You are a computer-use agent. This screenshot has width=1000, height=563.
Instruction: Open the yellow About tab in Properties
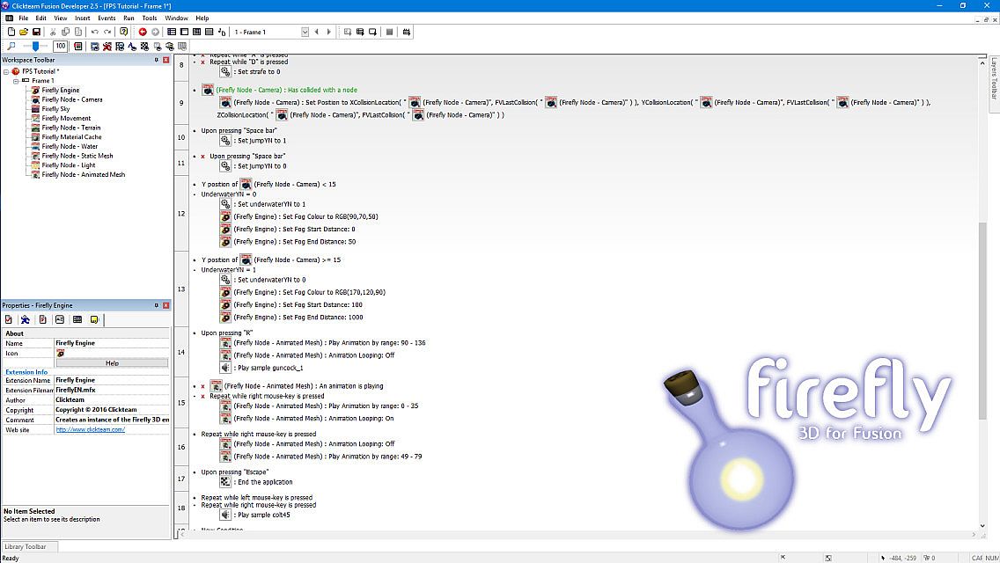click(x=94, y=319)
